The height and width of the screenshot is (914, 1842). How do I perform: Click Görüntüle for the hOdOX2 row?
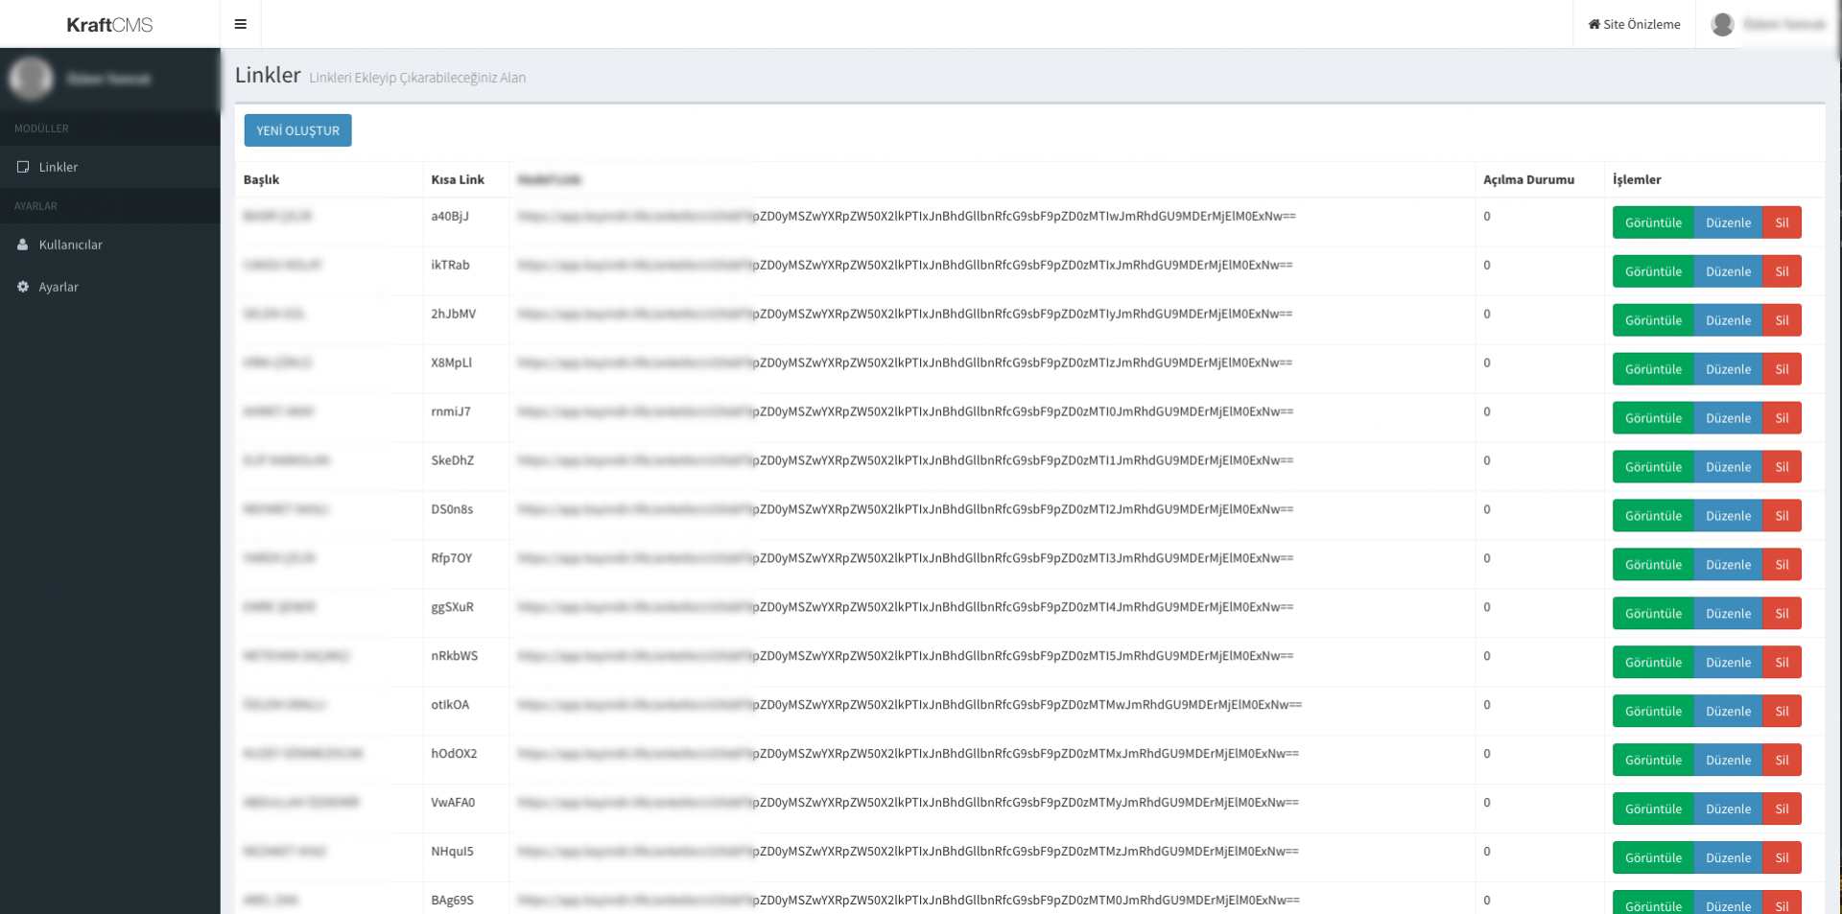pyautogui.click(x=1653, y=761)
